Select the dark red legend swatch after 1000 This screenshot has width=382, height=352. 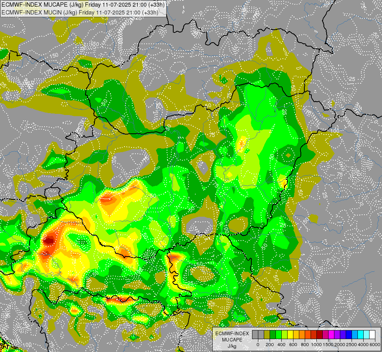point(320,334)
